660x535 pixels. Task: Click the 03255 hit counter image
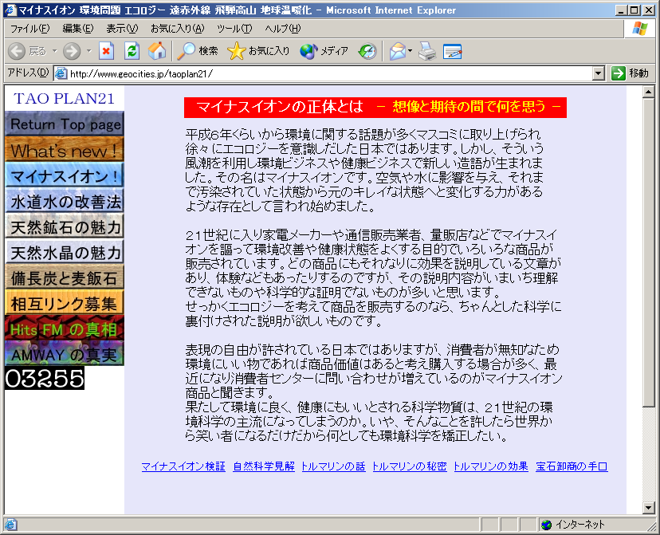click(45, 378)
